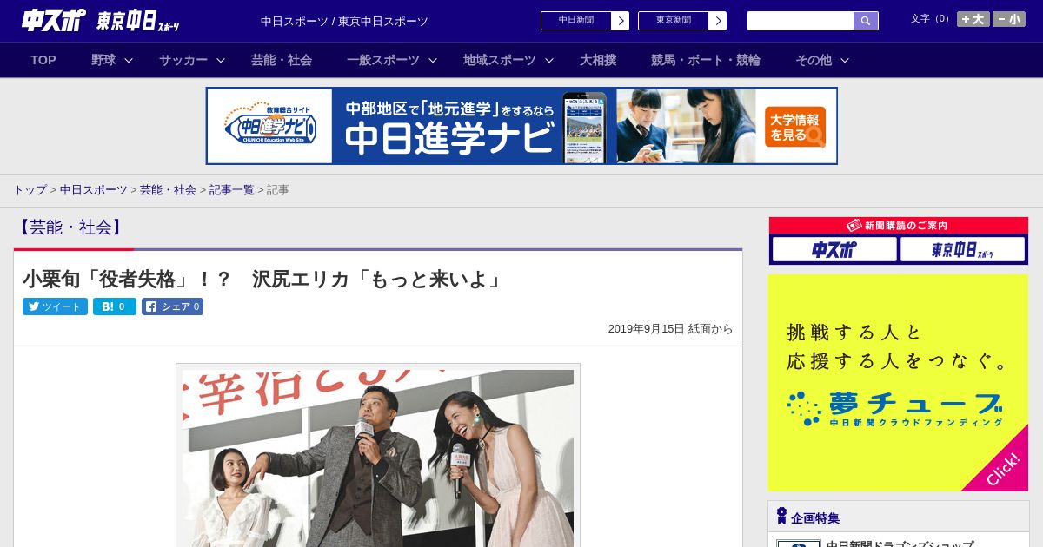1043x547 pixels.
Task: Click the Hatena B! bookmark button
Action: (115, 306)
